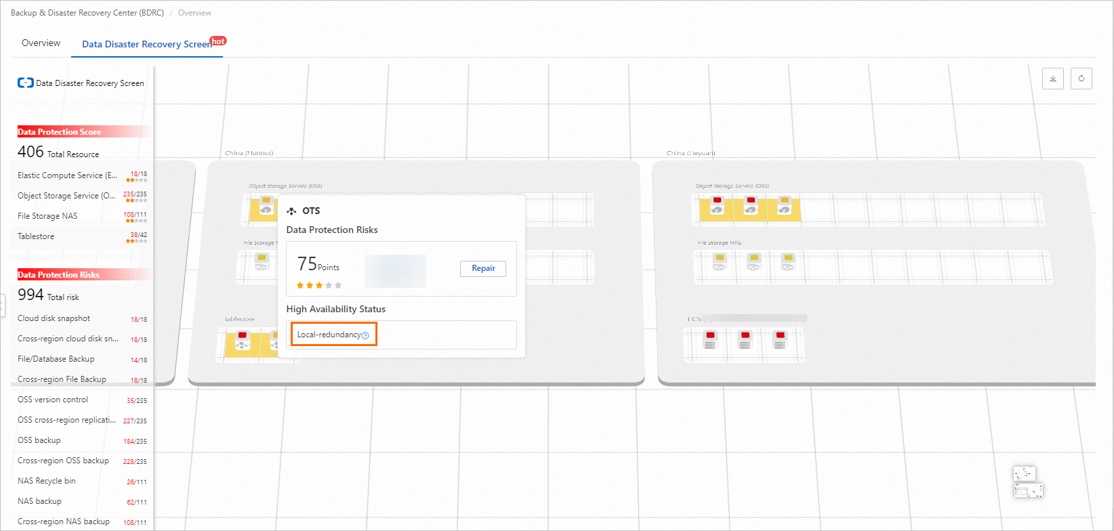Click the 994 Total risk count
This screenshot has height=531, width=1114.
coord(48,295)
